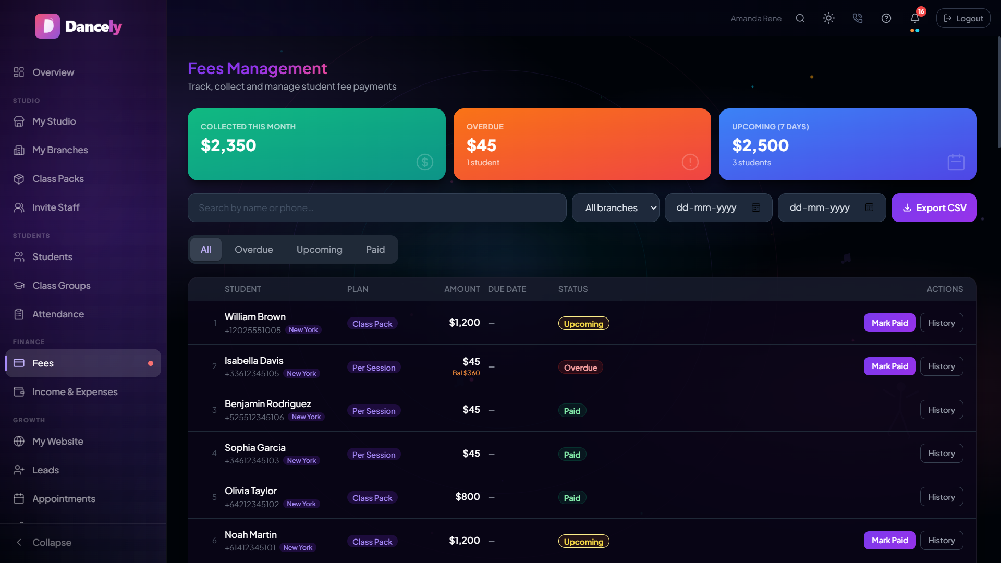Click Per Session tag for Benjamin Rodriguez
Image resolution: width=1001 pixels, height=563 pixels.
374,411
